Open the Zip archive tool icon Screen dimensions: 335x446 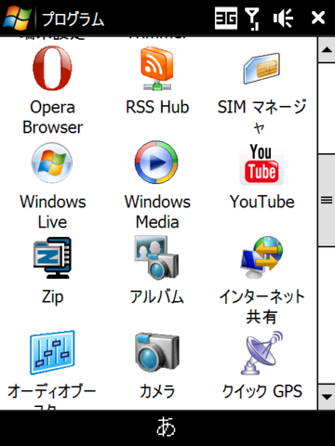click(x=52, y=257)
